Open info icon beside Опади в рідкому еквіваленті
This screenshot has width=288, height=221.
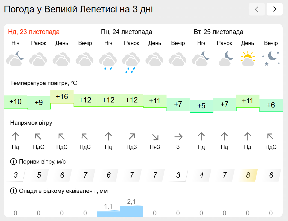click(13, 191)
